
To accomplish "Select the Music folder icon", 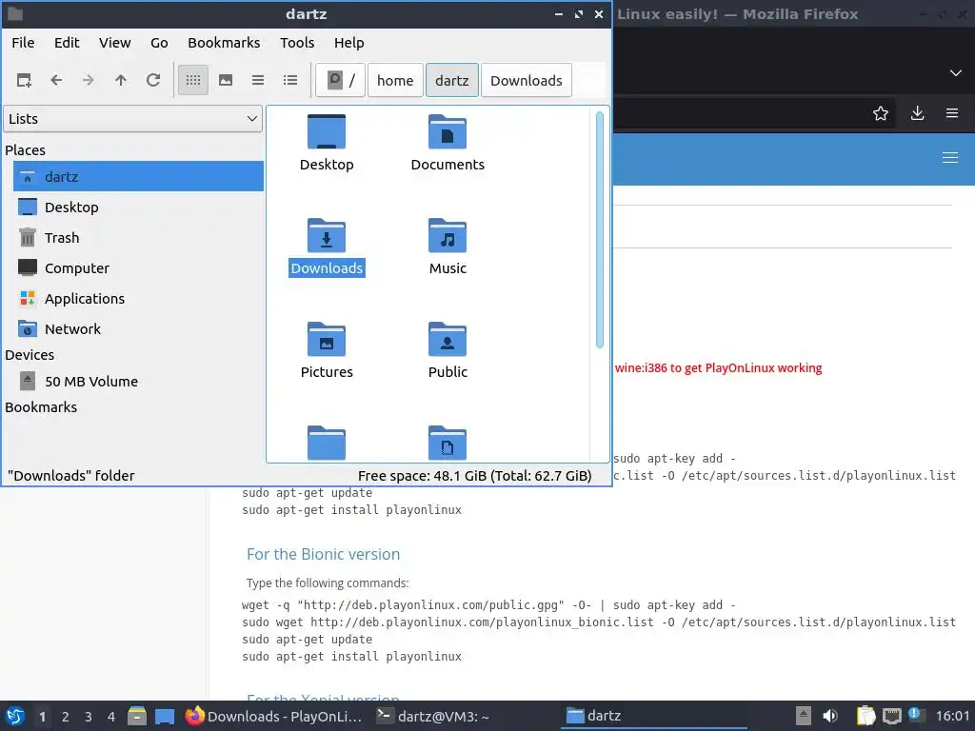I will pyautogui.click(x=448, y=236).
